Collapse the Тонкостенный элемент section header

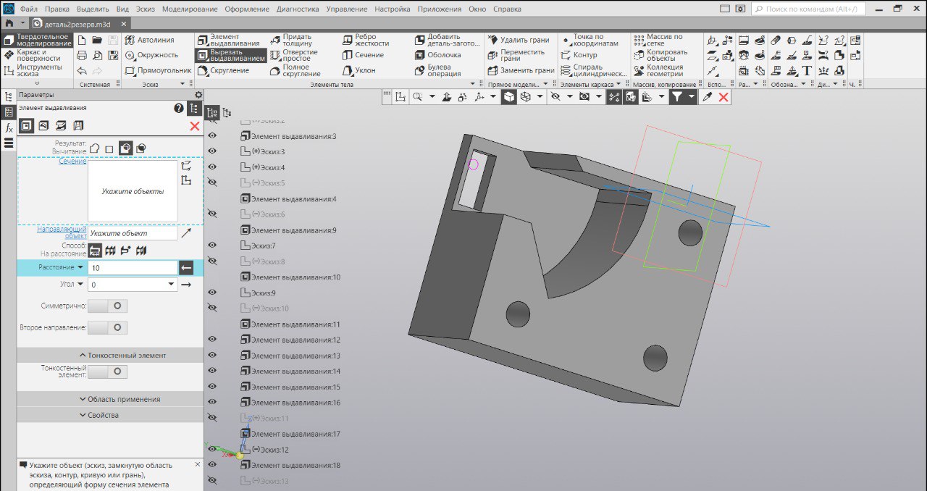pyautogui.click(x=110, y=356)
